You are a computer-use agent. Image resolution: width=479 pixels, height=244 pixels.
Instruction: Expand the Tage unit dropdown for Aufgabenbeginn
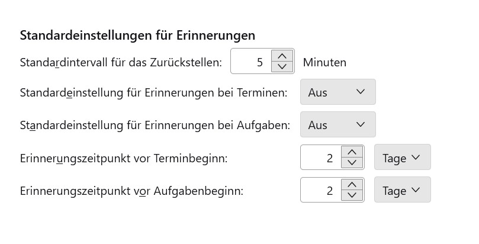click(402, 191)
